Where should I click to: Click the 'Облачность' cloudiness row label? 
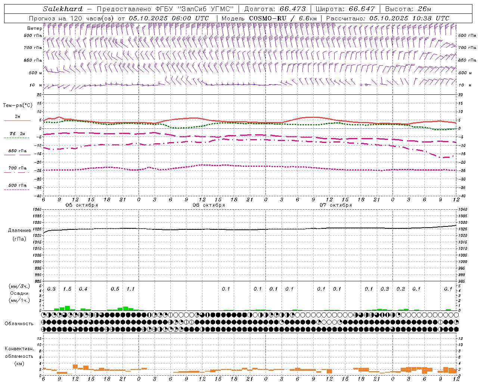[x=19, y=324]
